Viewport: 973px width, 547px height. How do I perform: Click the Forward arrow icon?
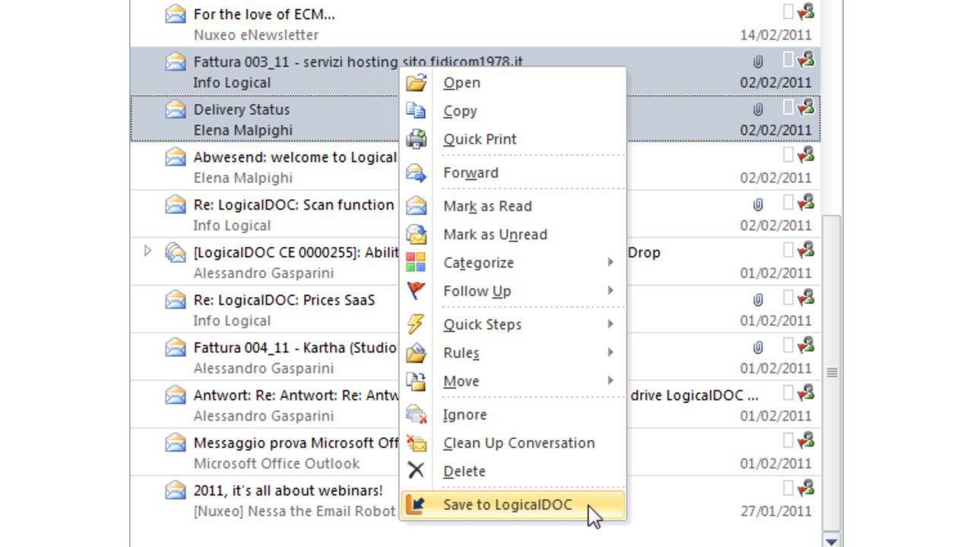point(416,172)
